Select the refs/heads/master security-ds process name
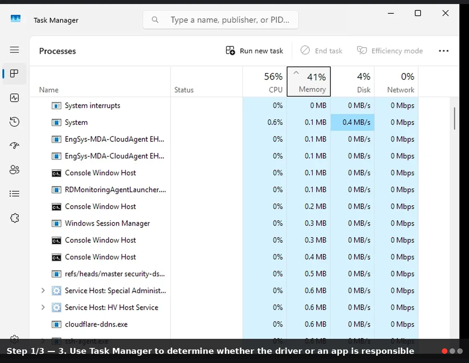Image resolution: width=469 pixels, height=363 pixels. 115,274
